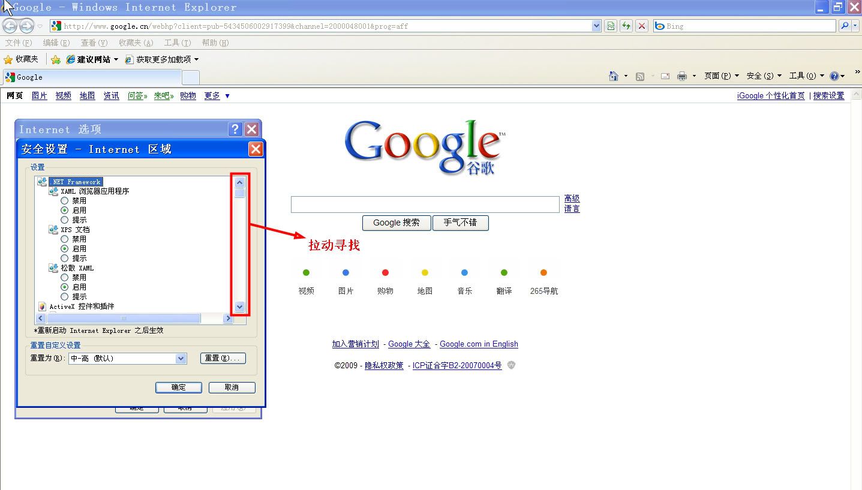
Task: Click the empty new tab button
Action: [191, 77]
